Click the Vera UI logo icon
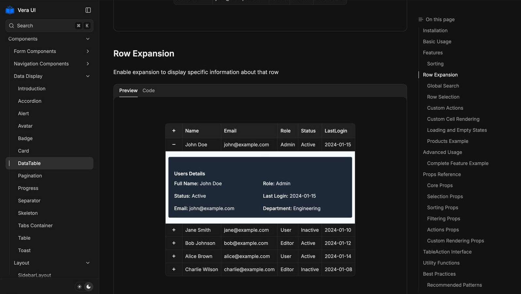The width and height of the screenshot is (521, 294). click(10, 10)
